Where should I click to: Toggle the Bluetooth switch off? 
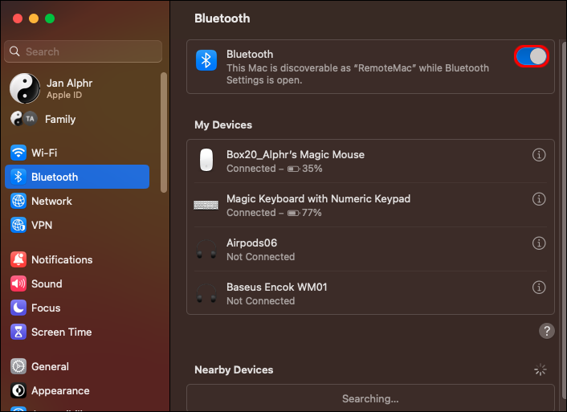531,56
